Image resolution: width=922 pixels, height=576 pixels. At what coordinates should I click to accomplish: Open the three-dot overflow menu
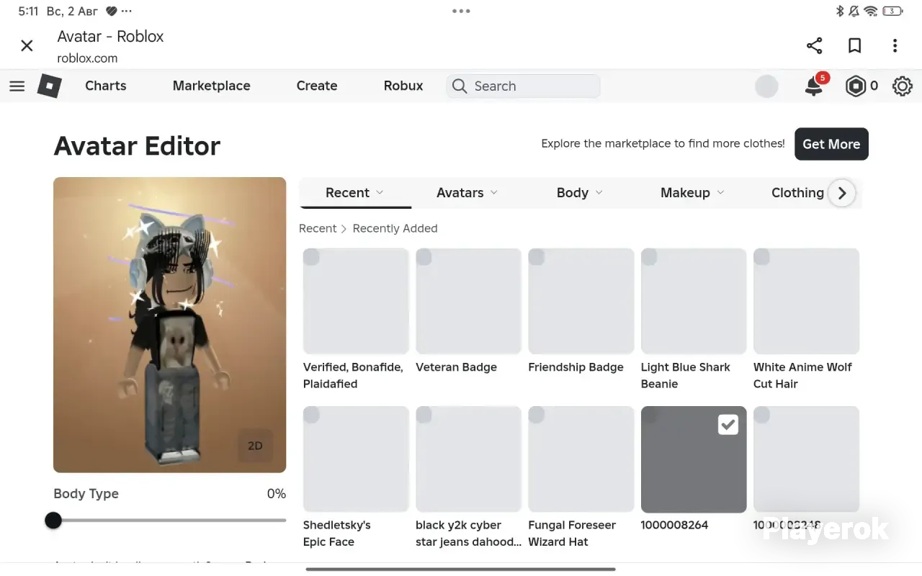(895, 46)
